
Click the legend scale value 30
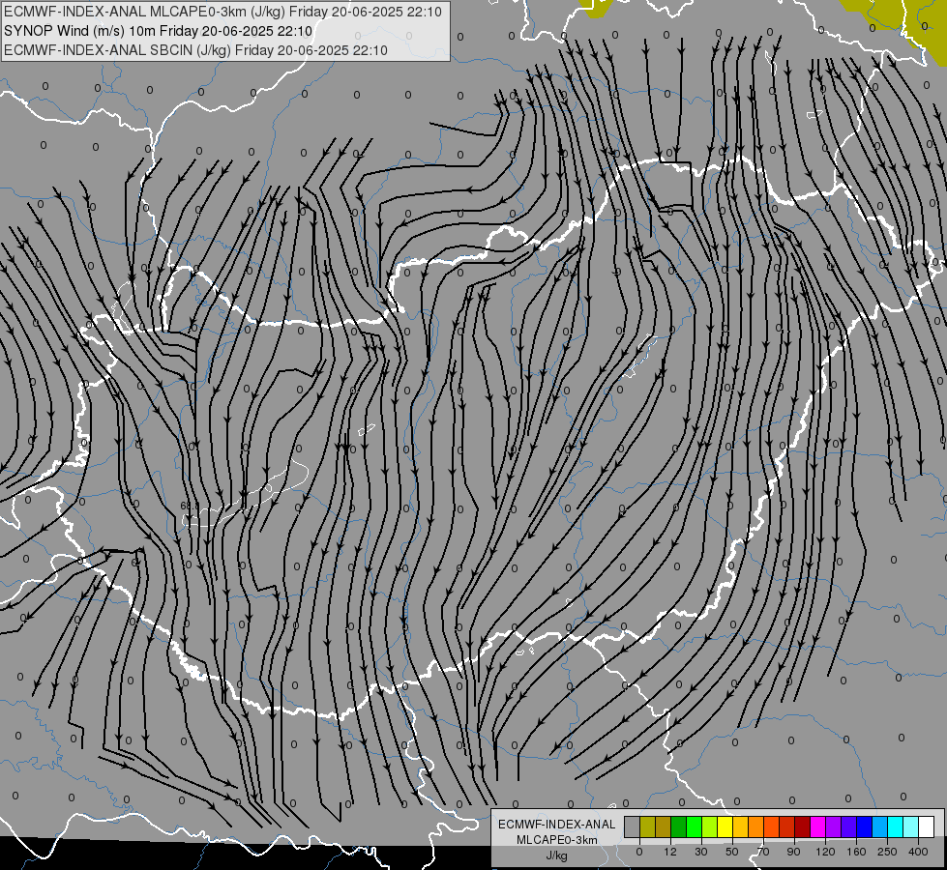[701, 852]
